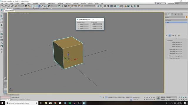Open the Sign In dropdown
Screen dimensions: 188x105
click(160, 3)
